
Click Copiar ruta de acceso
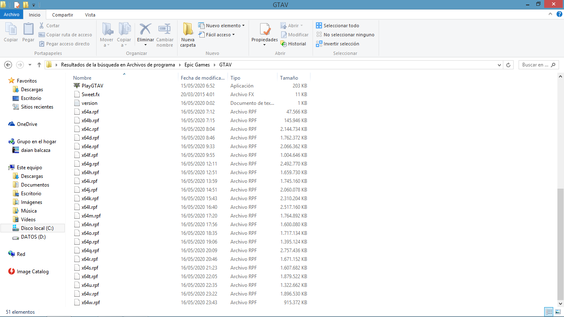pos(65,35)
